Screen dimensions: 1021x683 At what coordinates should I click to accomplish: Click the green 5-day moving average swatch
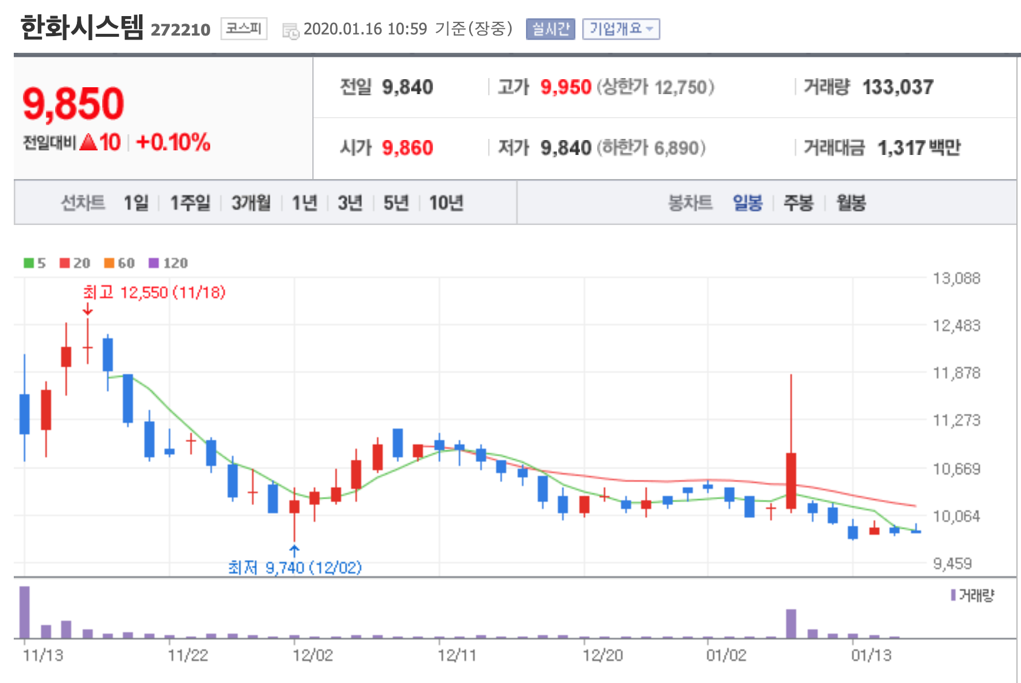29,263
